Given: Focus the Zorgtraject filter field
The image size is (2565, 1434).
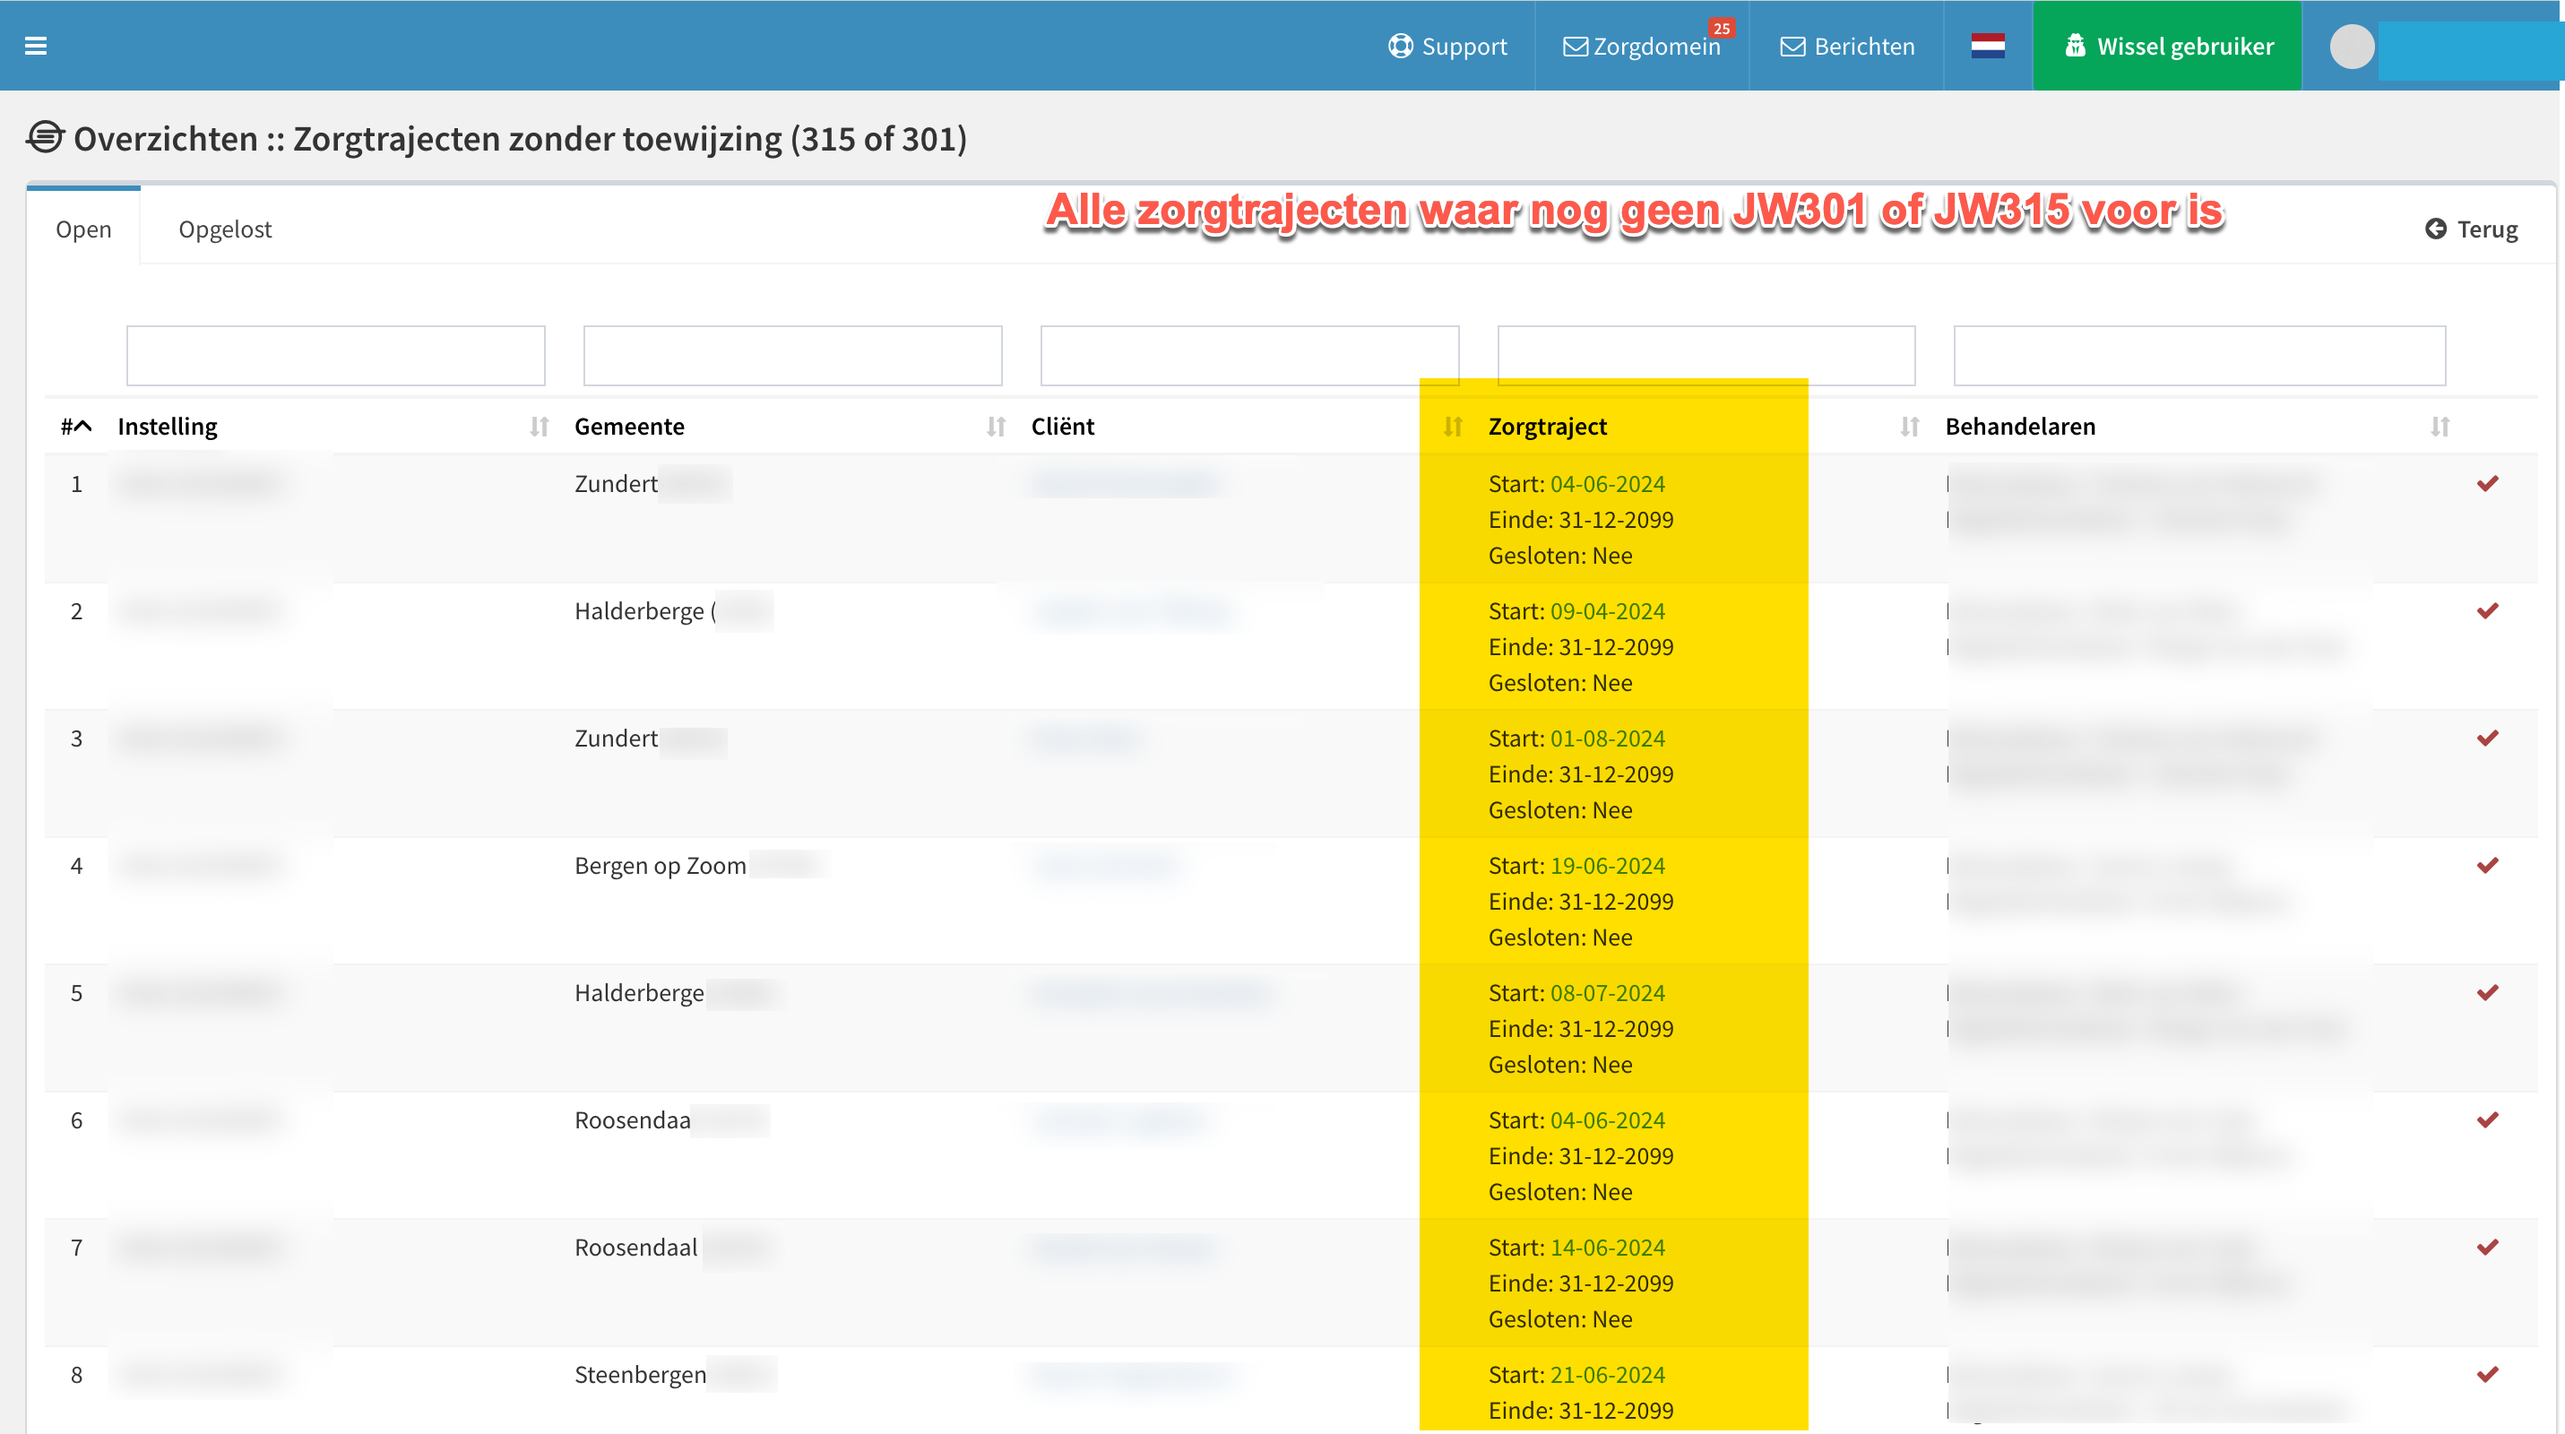Looking at the screenshot, I should point(1706,356).
